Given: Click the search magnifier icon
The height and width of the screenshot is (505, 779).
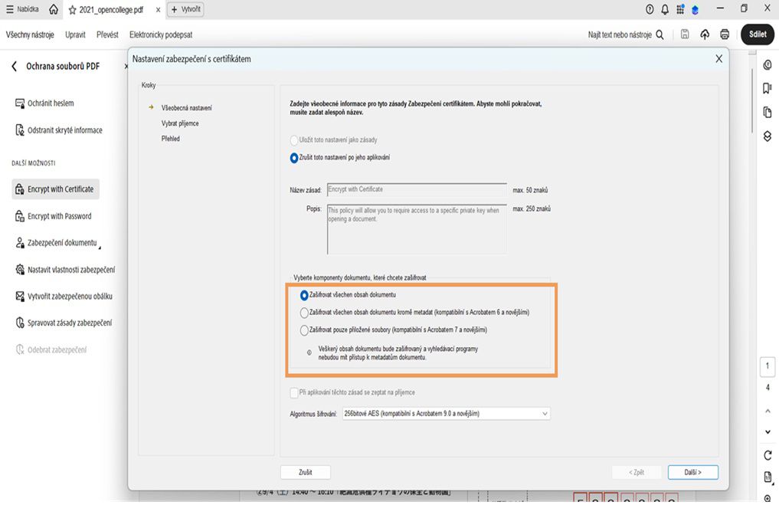Looking at the screenshot, I should click(x=660, y=34).
